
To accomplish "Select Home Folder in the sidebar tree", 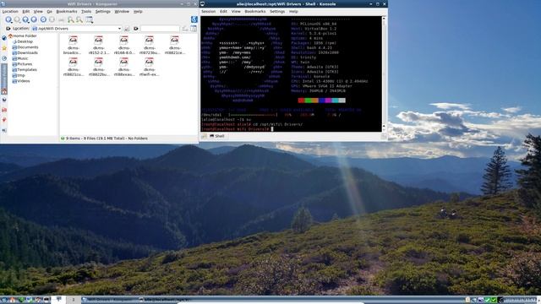I will tap(22, 35).
